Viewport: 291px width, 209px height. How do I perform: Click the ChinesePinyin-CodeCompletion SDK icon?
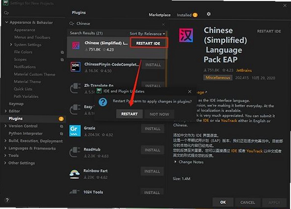[76, 67]
